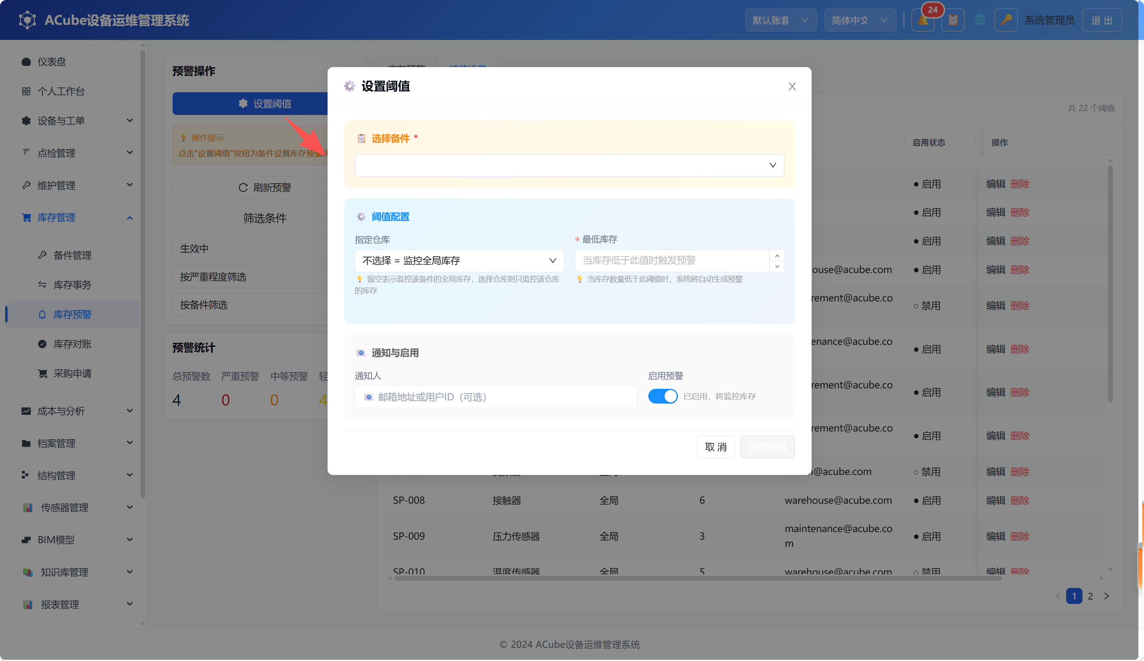The height and width of the screenshot is (661, 1144).
Task: Click the 设置阈值 submit button in dialog footer
Action: (767, 447)
